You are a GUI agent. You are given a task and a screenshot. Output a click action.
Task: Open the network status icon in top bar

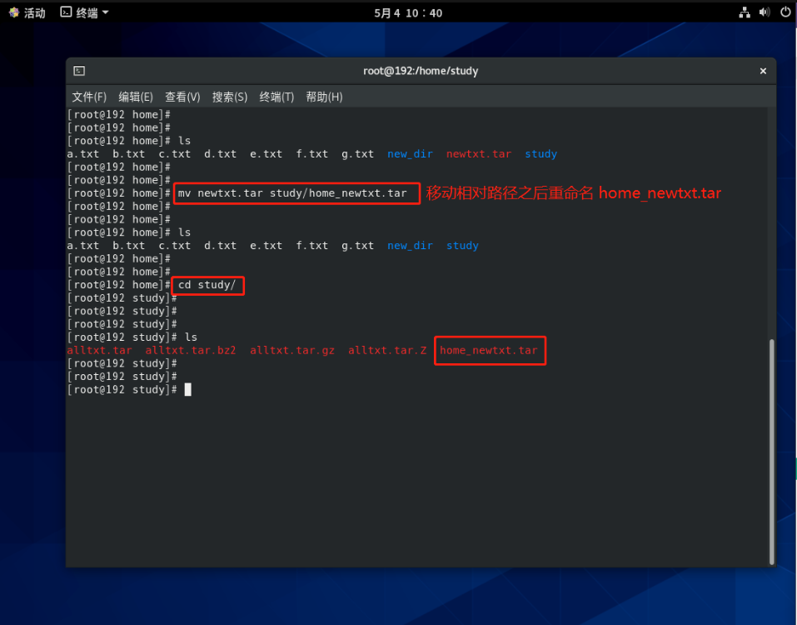point(745,12)
